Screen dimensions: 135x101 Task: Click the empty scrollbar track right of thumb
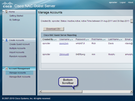click(106, 92)
